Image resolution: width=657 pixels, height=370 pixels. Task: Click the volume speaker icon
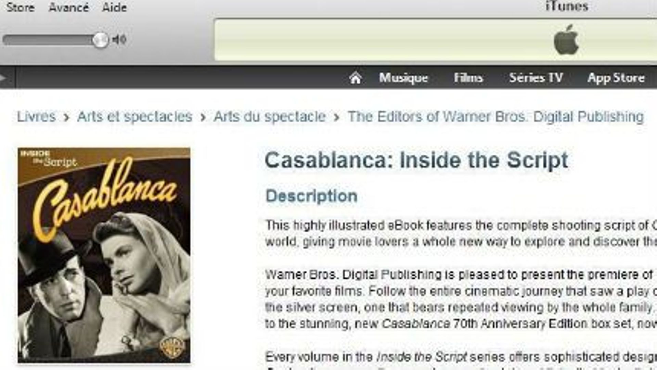point(119,40)
